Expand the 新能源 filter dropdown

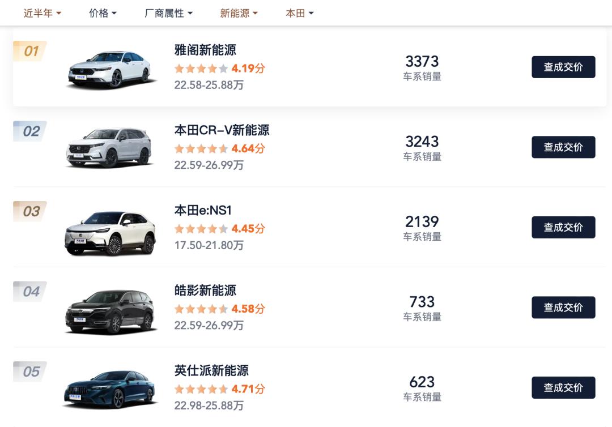239,13
